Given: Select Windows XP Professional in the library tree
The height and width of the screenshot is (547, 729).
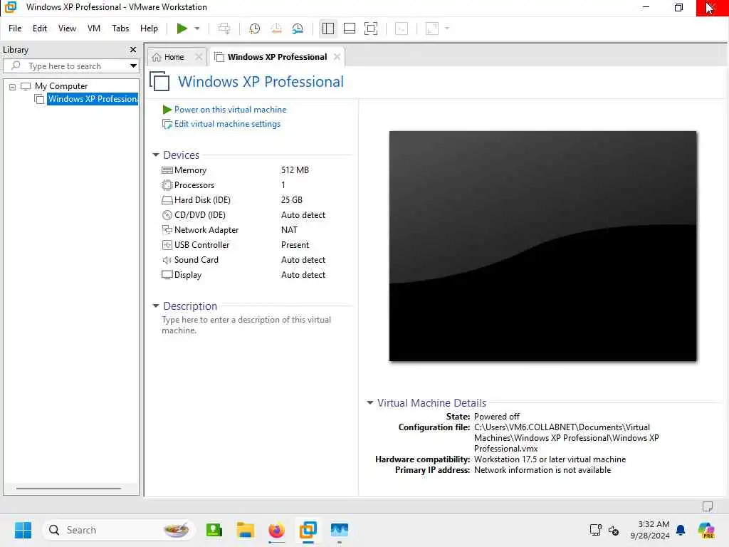Looking at the screenshot, I should pyautogui.click(x=93, y=98).
